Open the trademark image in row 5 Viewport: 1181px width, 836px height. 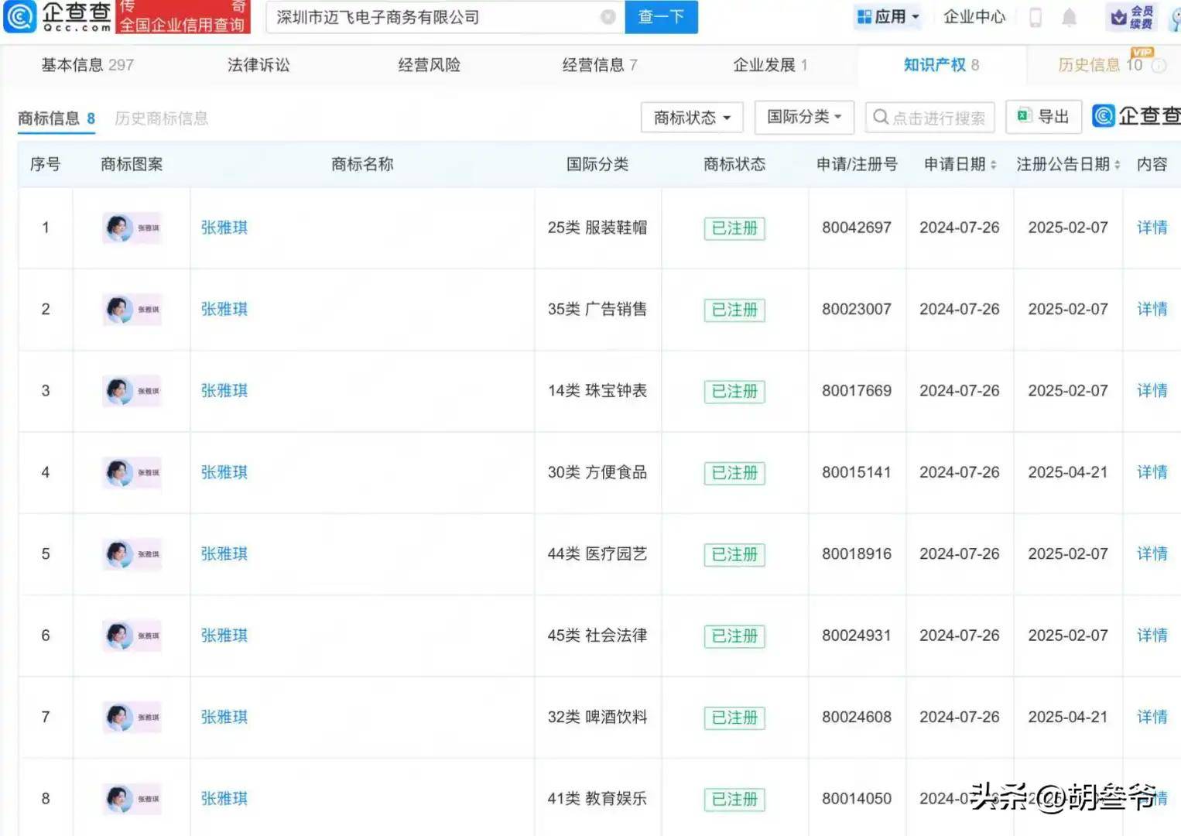point(132,554)
